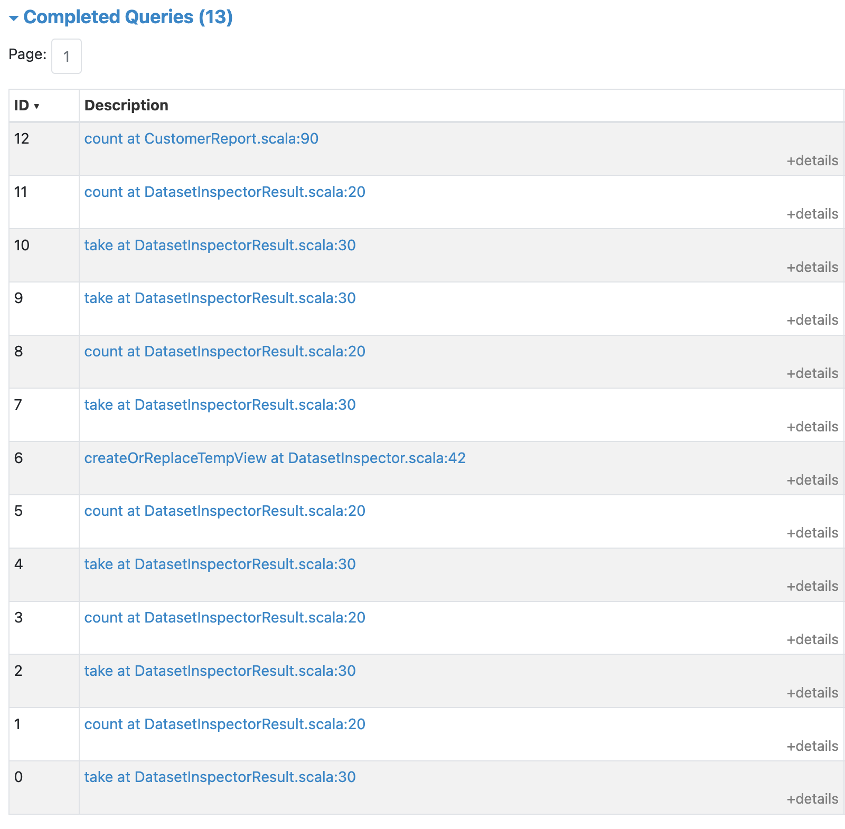Image resolution: width=845 pixels, height=829 pixels.
Task: Click ID cell 11
Action: pyautogui.click(x=44, y=202)
